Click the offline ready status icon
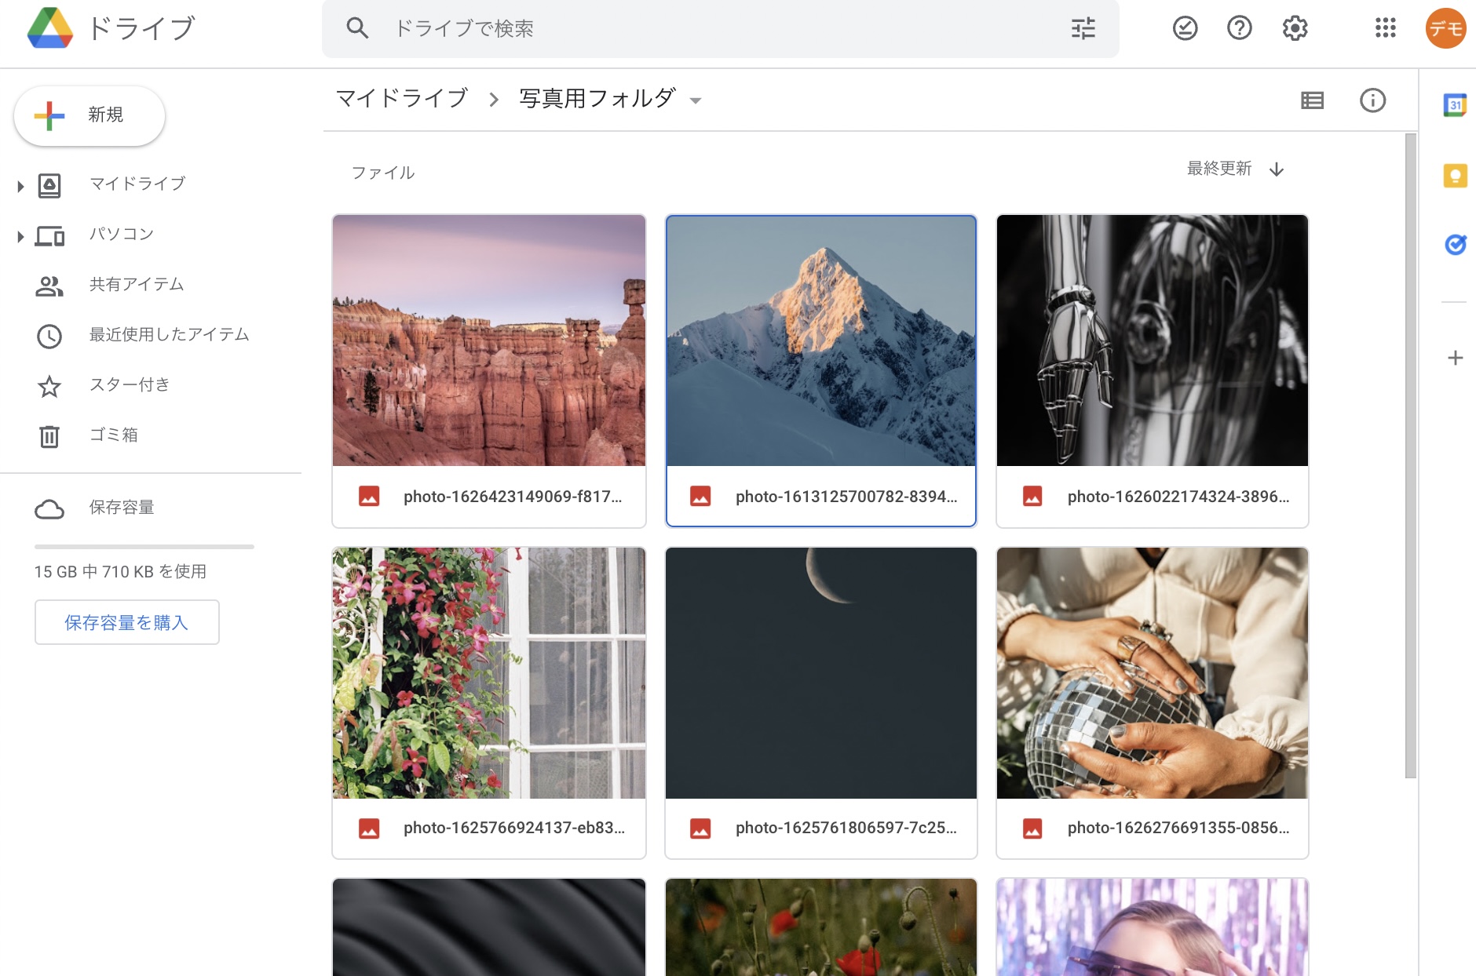 (1185, 29)
